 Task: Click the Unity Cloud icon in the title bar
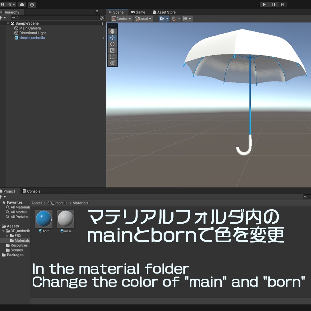(21, 5)
